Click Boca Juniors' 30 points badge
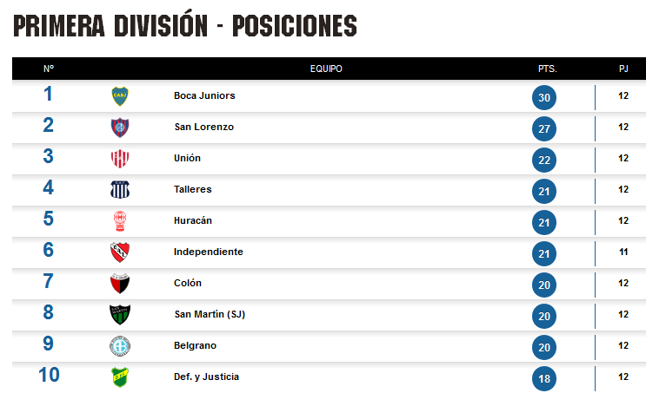Viewport: 646px width, 393px height. coord(544,97)
